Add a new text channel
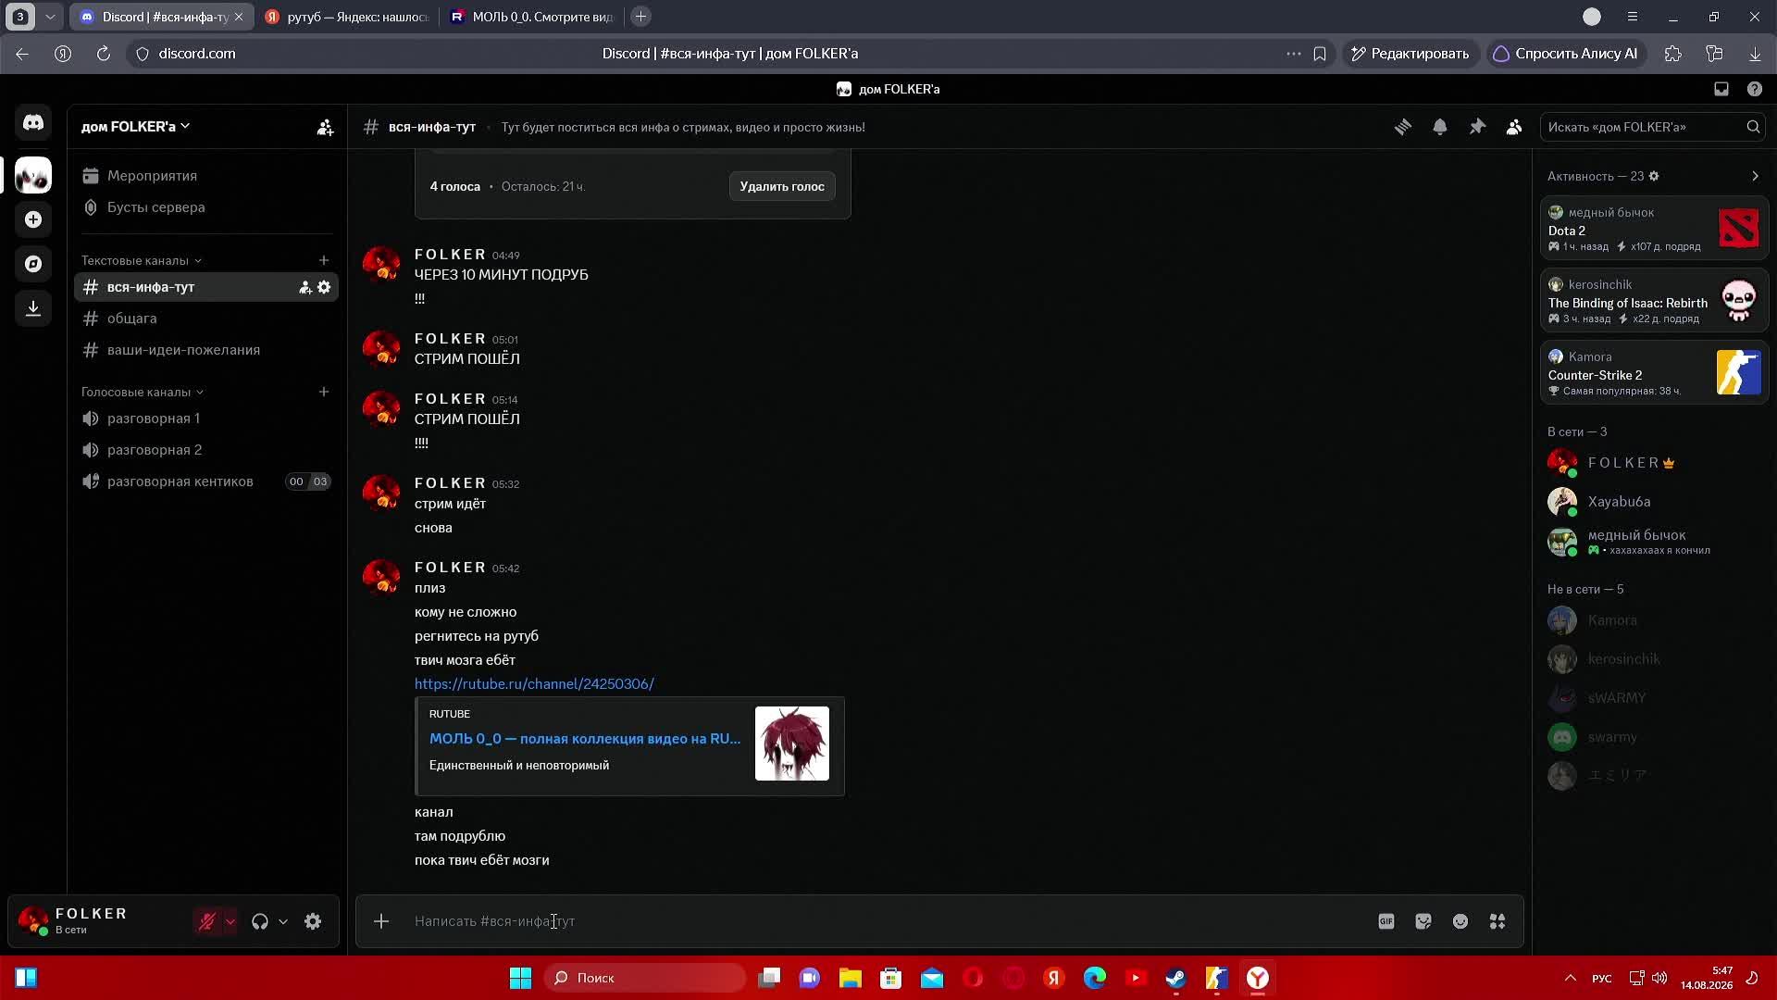Image resolution: width=1777 pixels, height=1000 pixels. pos(324,260)
